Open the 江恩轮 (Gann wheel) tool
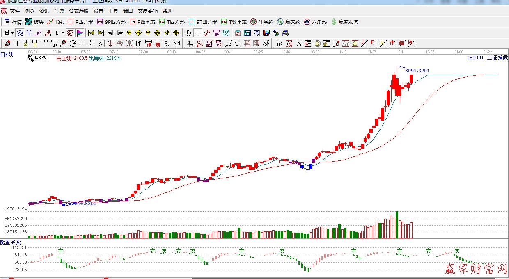The width and height of the screenshot is (509, 279). point(262,22)
